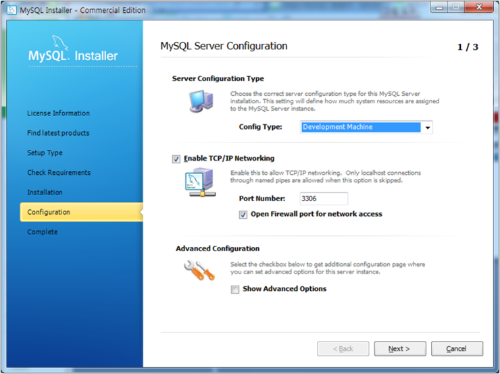Click the network server icon beside TCP/IP description
This screenshot has height=374, width=500.
(201, 182)
